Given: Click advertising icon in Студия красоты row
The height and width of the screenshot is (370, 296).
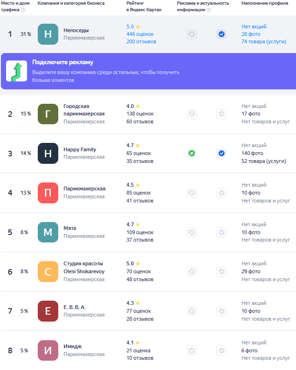Looking at the screenshot, I should [x=192, y=272].
